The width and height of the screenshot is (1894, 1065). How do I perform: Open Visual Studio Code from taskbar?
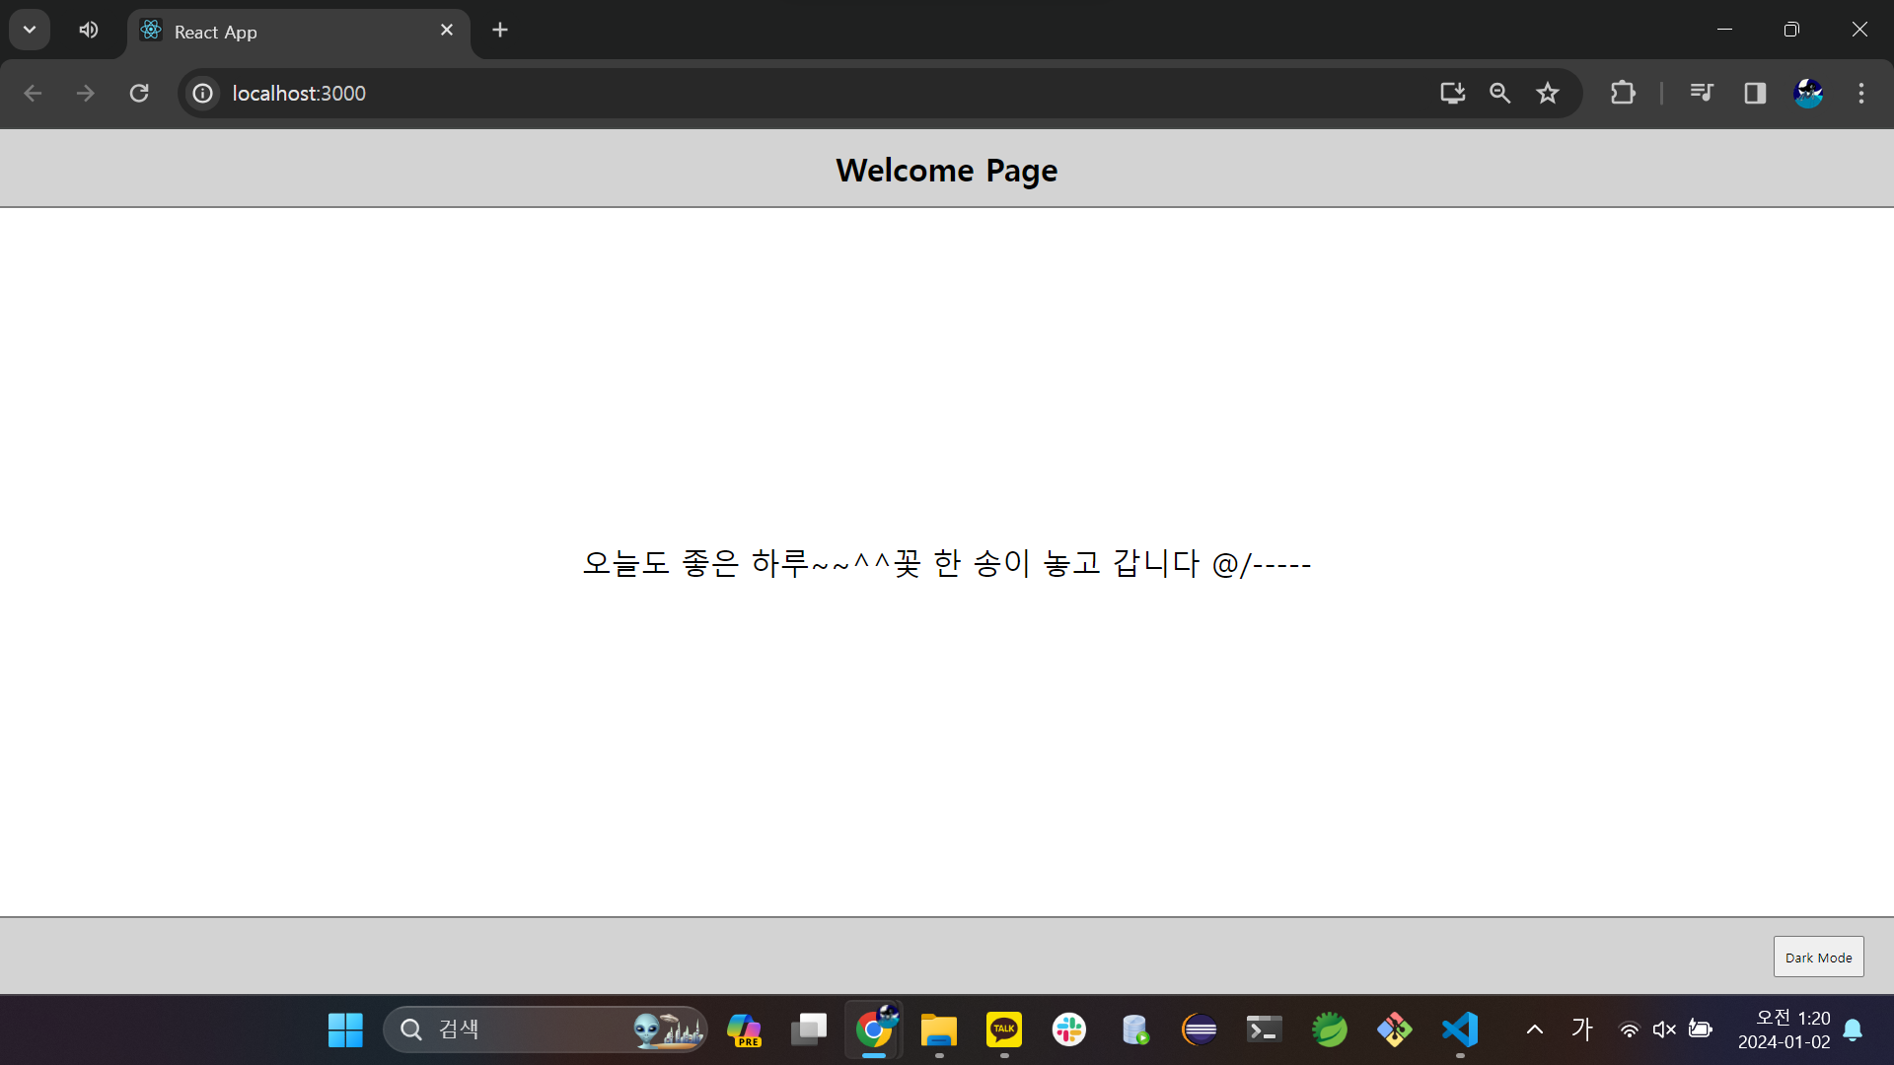coord(1460,1029)
